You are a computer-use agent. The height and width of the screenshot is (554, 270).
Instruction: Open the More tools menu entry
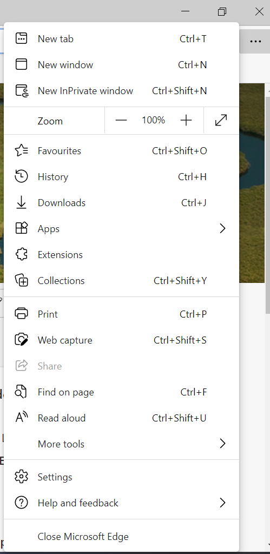[x=121, y=444]
